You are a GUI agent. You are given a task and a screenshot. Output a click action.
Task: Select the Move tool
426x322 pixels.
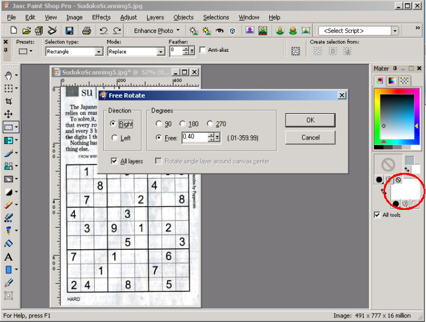pyautogui.click(x=8, y=114)
